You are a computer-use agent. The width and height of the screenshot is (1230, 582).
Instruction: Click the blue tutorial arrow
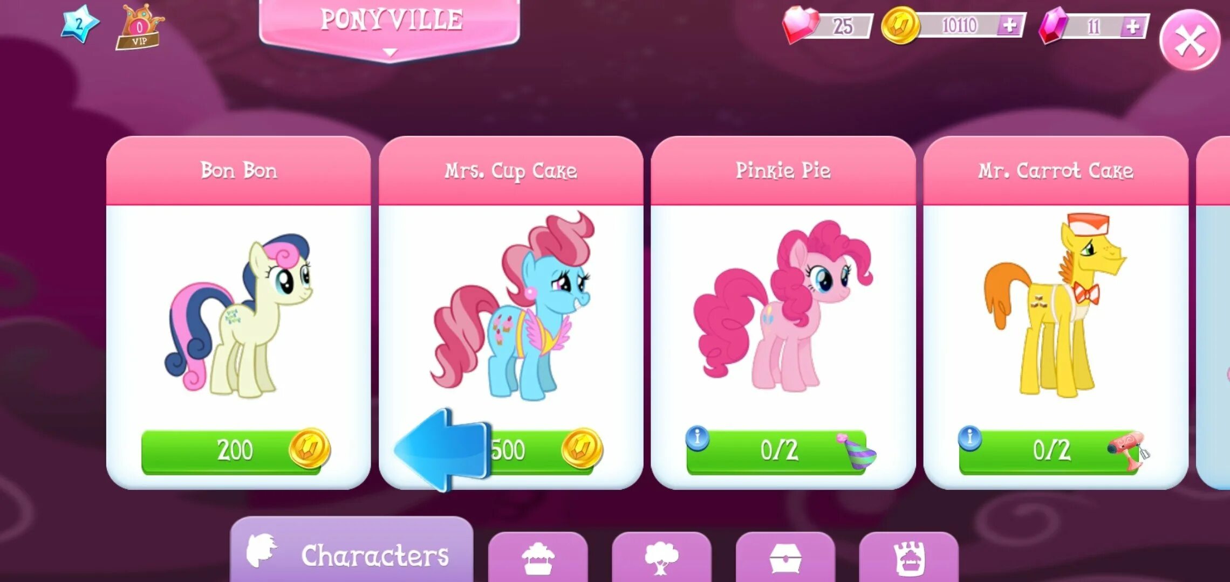point(442,451)
